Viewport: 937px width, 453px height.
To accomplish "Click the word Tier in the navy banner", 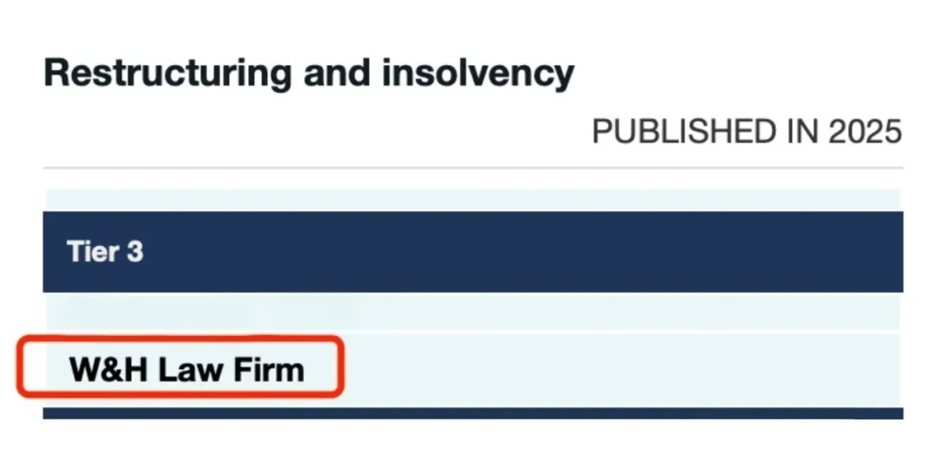I will 91,251.
